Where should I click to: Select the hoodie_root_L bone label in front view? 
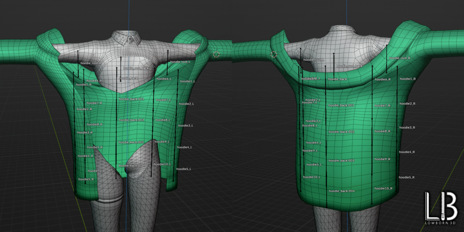pos(181,62)
